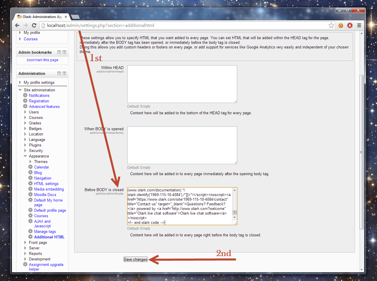This screenshot has width=377, height=281.
Task: Hide the Admin bookmarks block
Action: point(59,52)
